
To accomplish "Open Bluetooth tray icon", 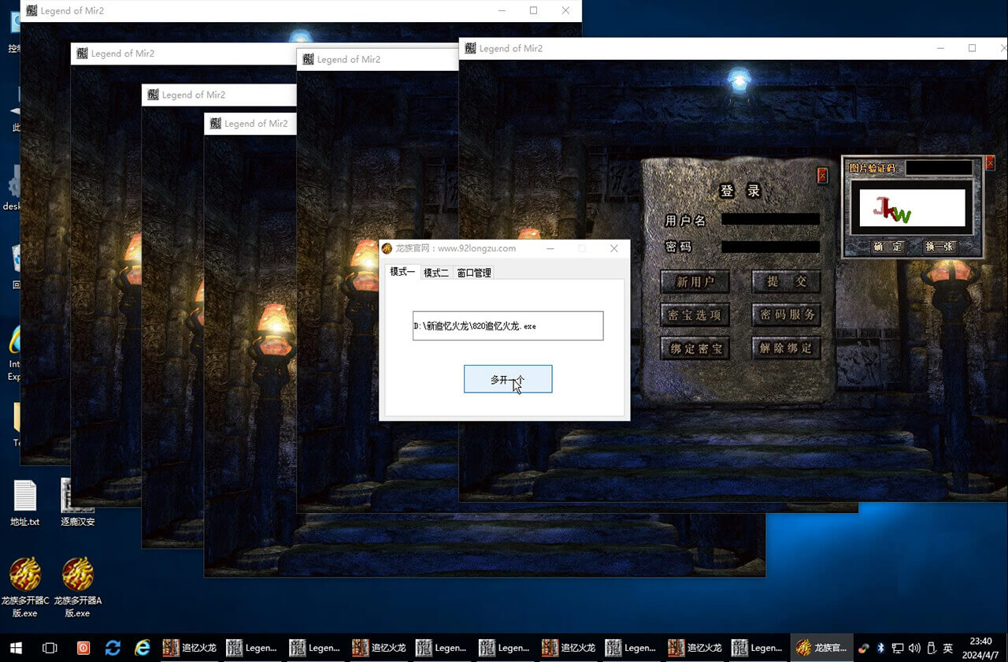I will click(881, 648).
